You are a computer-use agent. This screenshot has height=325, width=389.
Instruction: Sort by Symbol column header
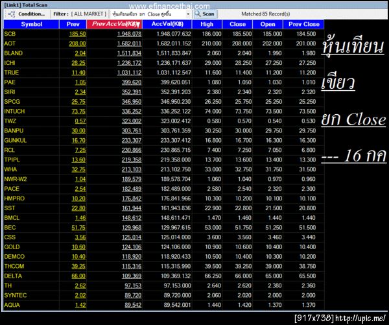point(32,25)
